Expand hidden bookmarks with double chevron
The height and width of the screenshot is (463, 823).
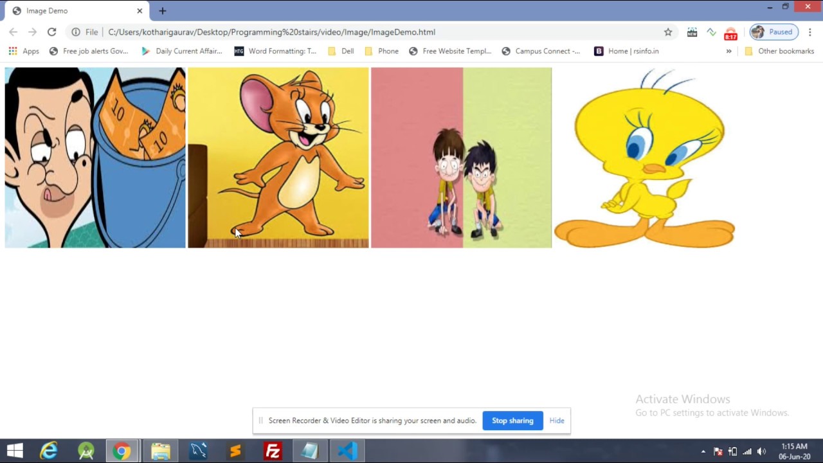[x=728, y=51]
